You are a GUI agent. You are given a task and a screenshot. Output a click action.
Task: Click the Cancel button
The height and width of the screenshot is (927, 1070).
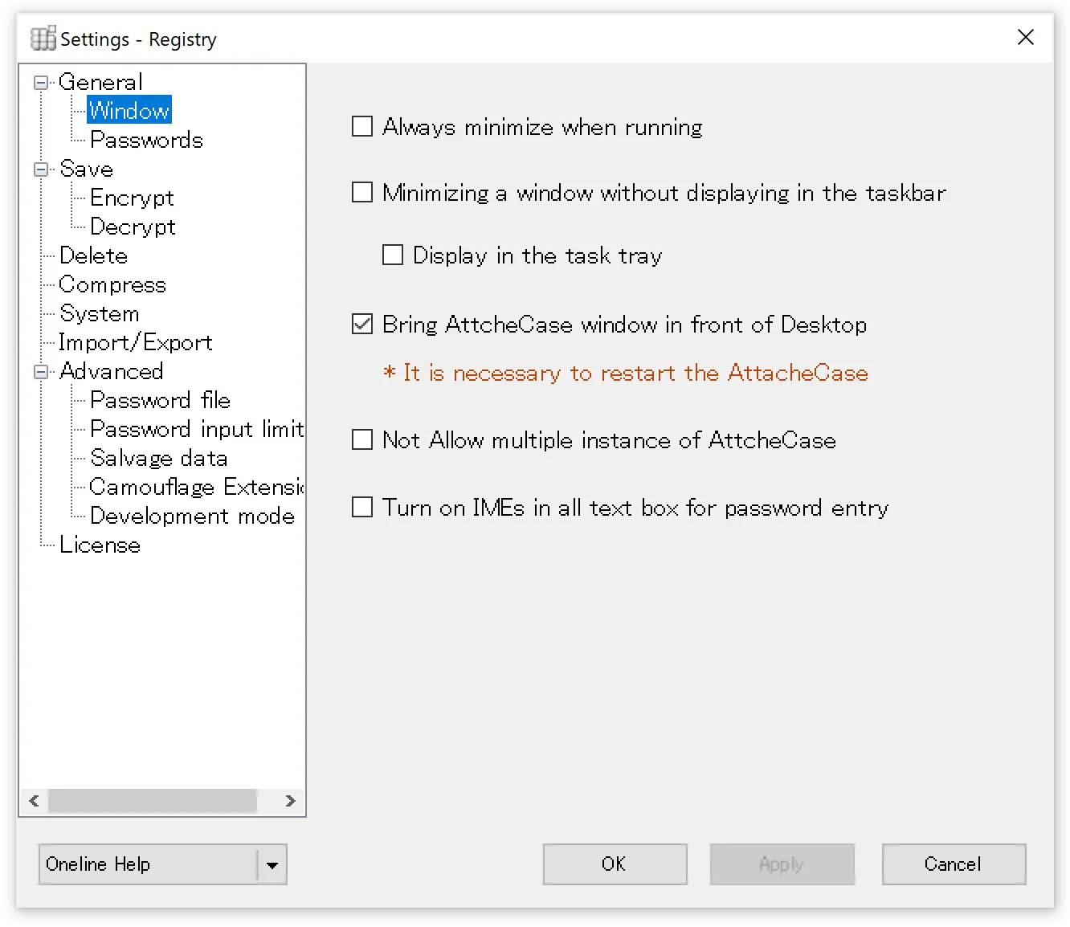[x=954, y=864]
